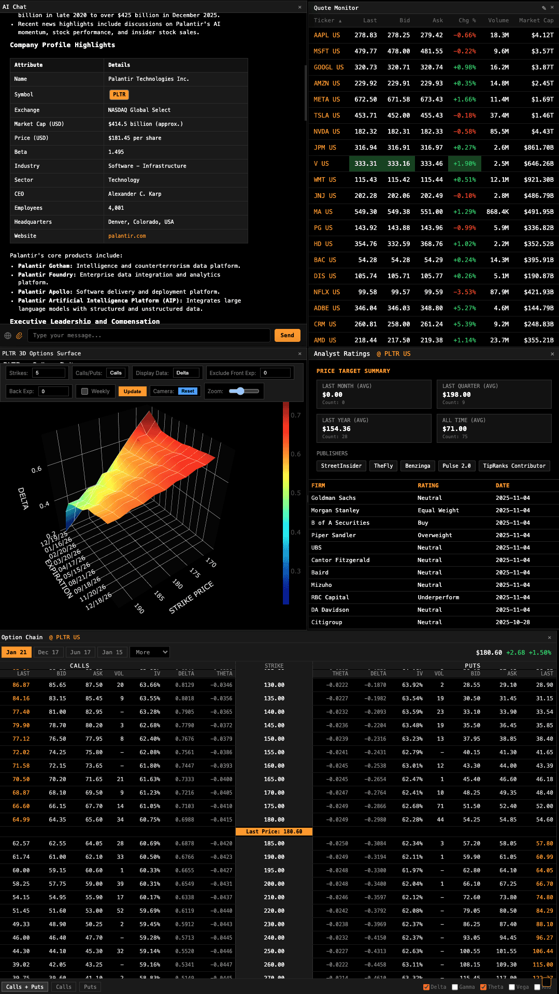Enable the Vega greek checkbox
559x994 pixels.
coord(512,987)
